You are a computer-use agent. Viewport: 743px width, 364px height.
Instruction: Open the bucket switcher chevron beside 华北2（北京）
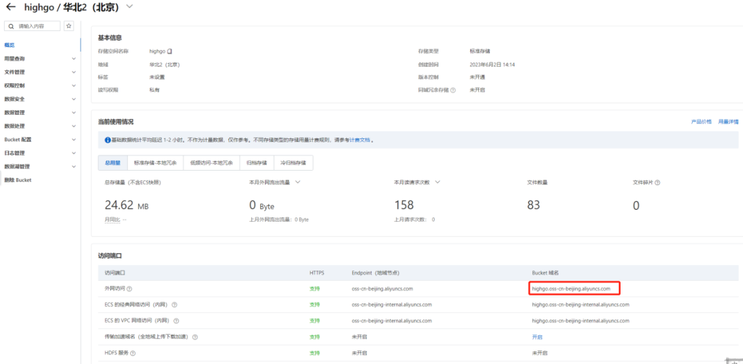[130, 7]
